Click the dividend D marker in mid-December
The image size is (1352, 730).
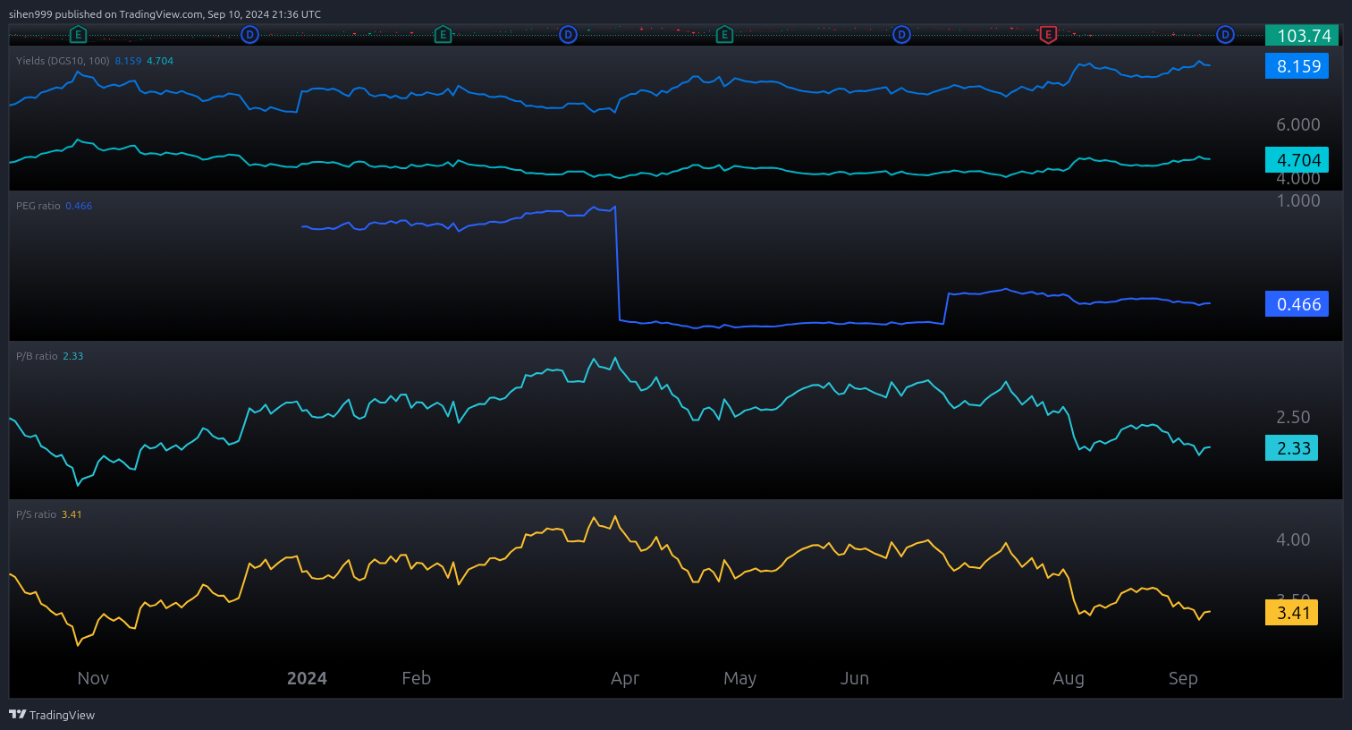[x=250, y=35]
